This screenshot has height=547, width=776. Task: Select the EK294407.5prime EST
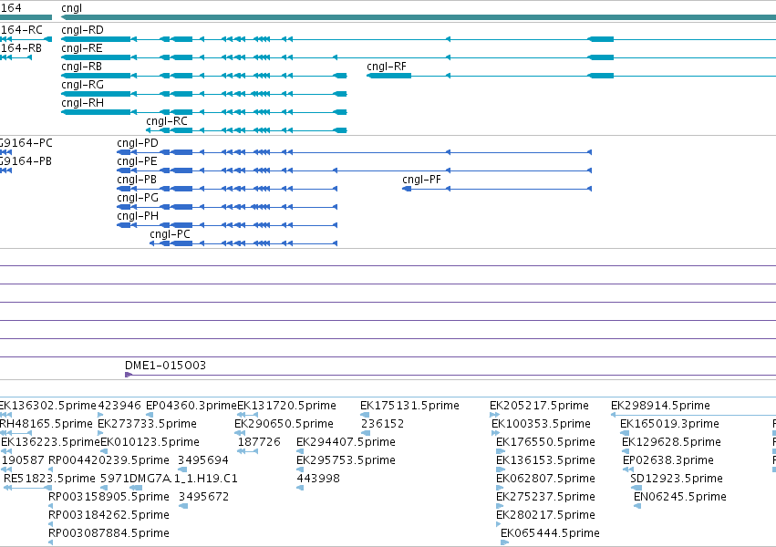tap(346, 443)
